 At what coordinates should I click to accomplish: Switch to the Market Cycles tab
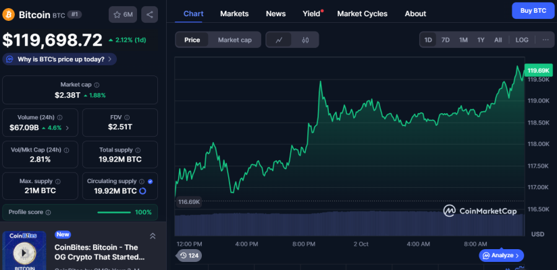(x=362, y=13)
